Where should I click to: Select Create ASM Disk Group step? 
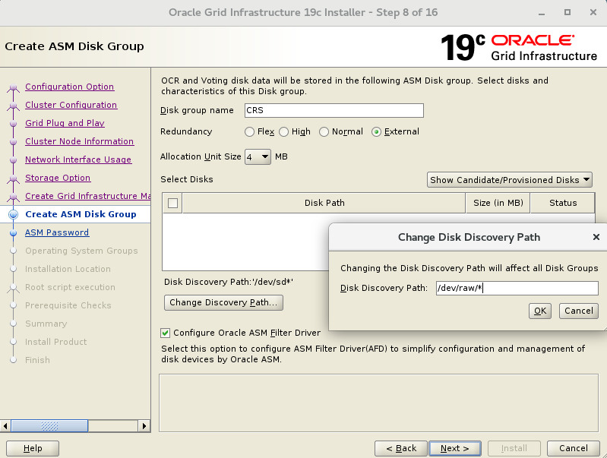pos(81,214)
